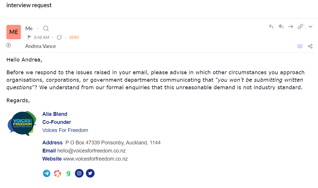The image size is (318, 188).
Task: Click the tag label icon
Action: coord(59,38)
